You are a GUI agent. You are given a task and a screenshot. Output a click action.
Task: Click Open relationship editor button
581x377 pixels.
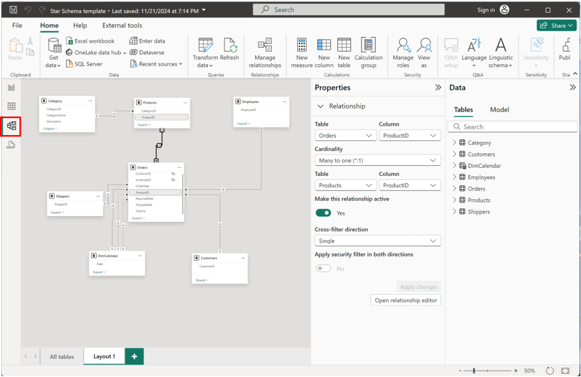[406, 300]
